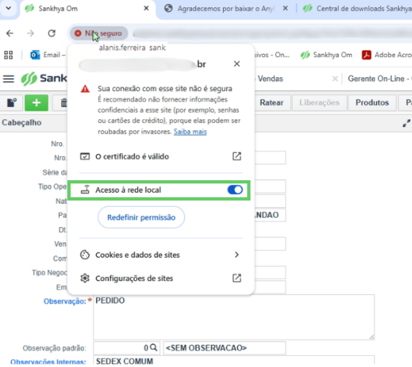Follow the Saiba mais link
Viewport: 412px width, 367px height.
coord(190,132)
